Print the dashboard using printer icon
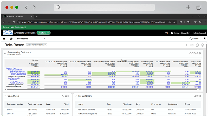This screenshot has width=208, height=117. coord(203,45)
